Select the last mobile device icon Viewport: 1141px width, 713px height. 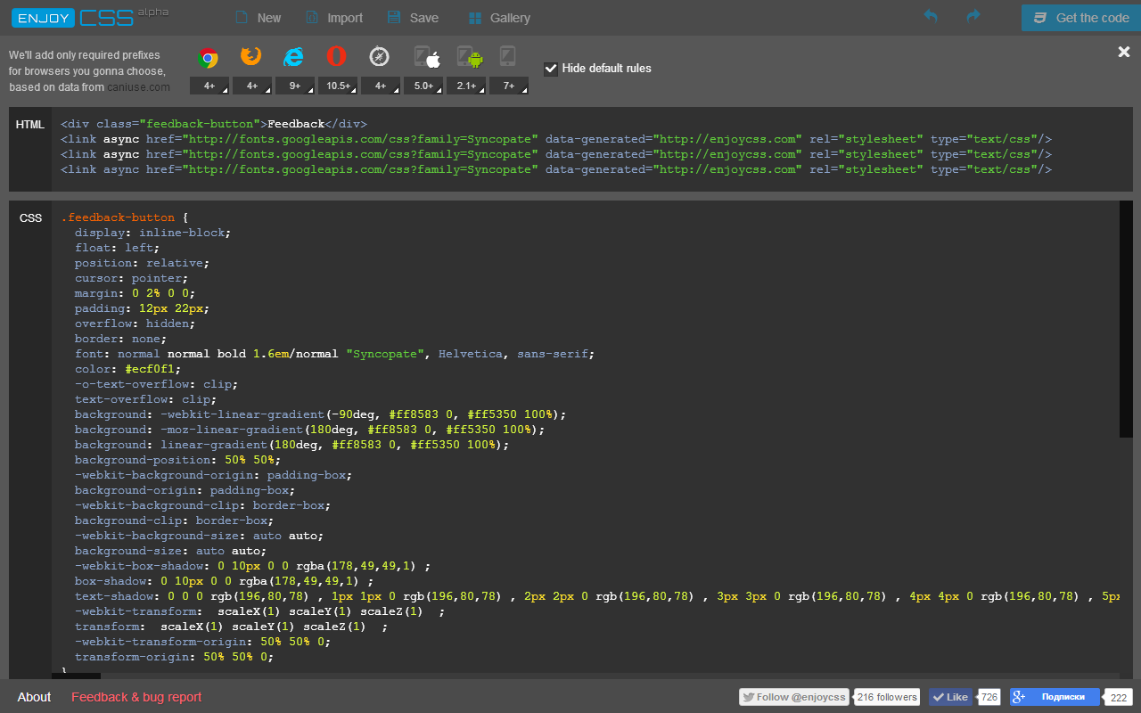(x=507, y=57)
